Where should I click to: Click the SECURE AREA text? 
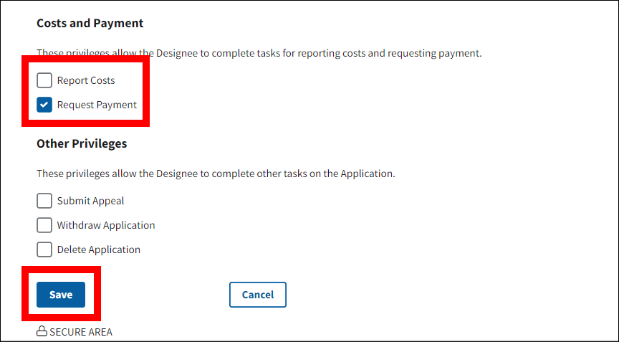81,332
